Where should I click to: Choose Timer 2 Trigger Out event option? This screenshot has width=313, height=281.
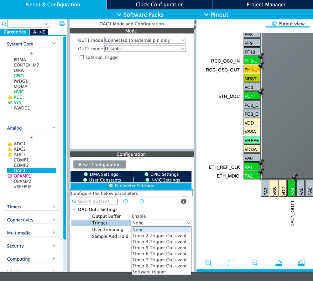point(161,236)
